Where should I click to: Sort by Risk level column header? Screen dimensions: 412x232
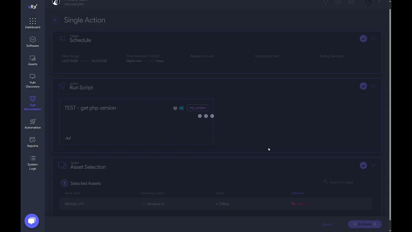[x=297, y=193]
